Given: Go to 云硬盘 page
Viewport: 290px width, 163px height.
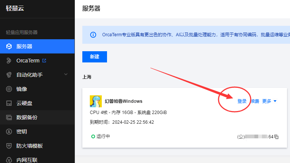Looking at the screenshot, I should (x=37, y=103).
